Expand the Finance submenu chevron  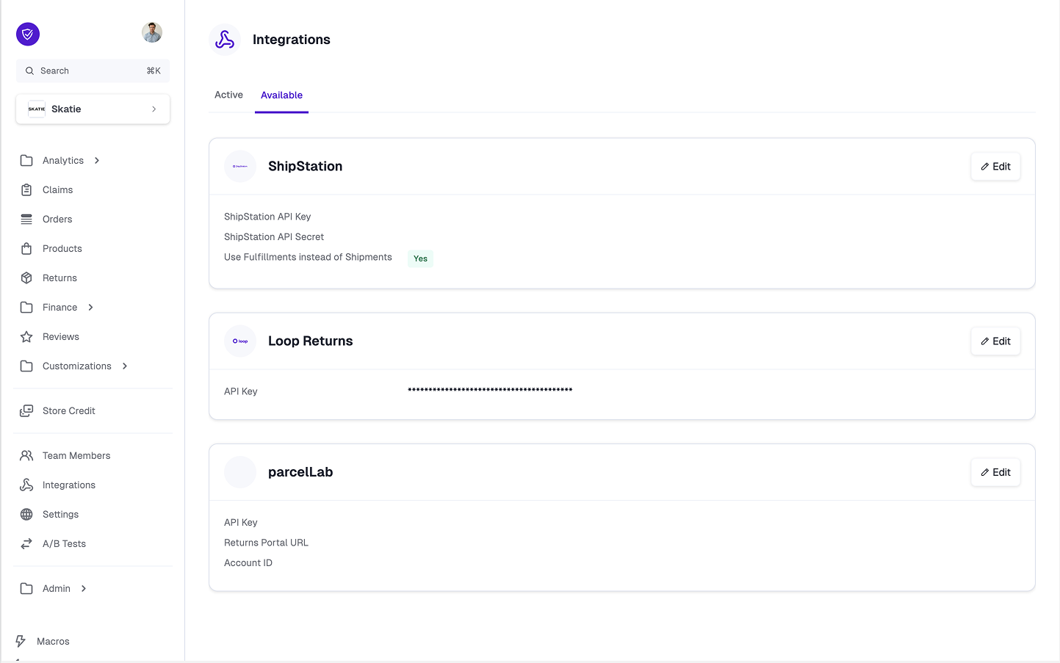[90, 307]
